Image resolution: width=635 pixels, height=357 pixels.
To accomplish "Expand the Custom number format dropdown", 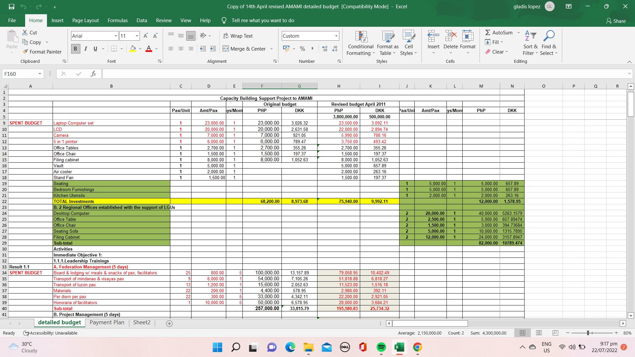I will [x=336, y=36].
